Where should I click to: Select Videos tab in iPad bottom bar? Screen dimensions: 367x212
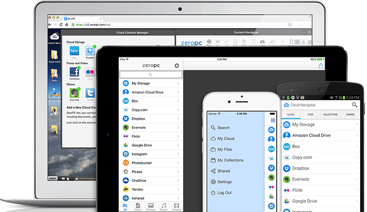pyautogui.click(x=176, y=207)
